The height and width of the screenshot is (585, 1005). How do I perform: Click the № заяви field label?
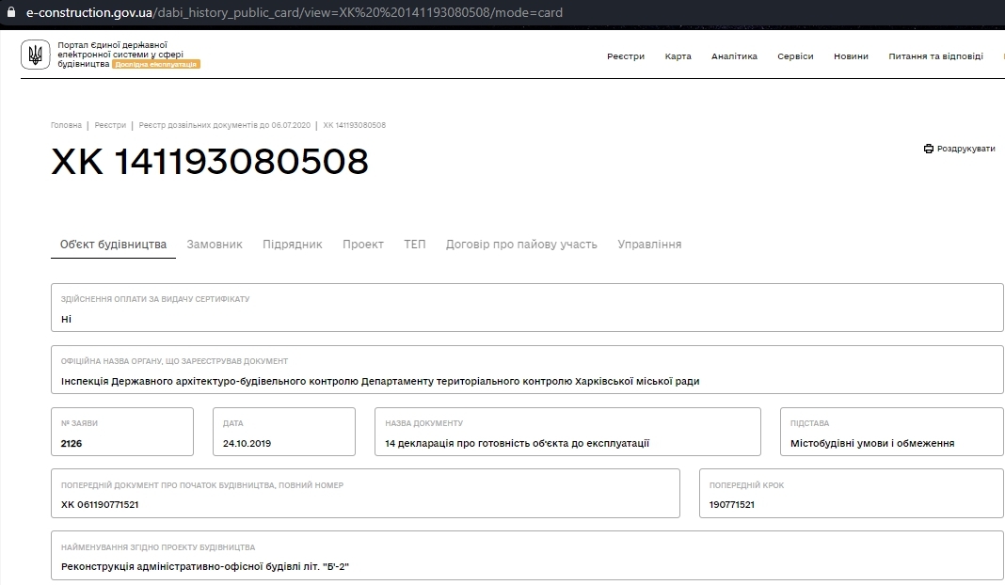pyautogui.click(x=79, y=423)
